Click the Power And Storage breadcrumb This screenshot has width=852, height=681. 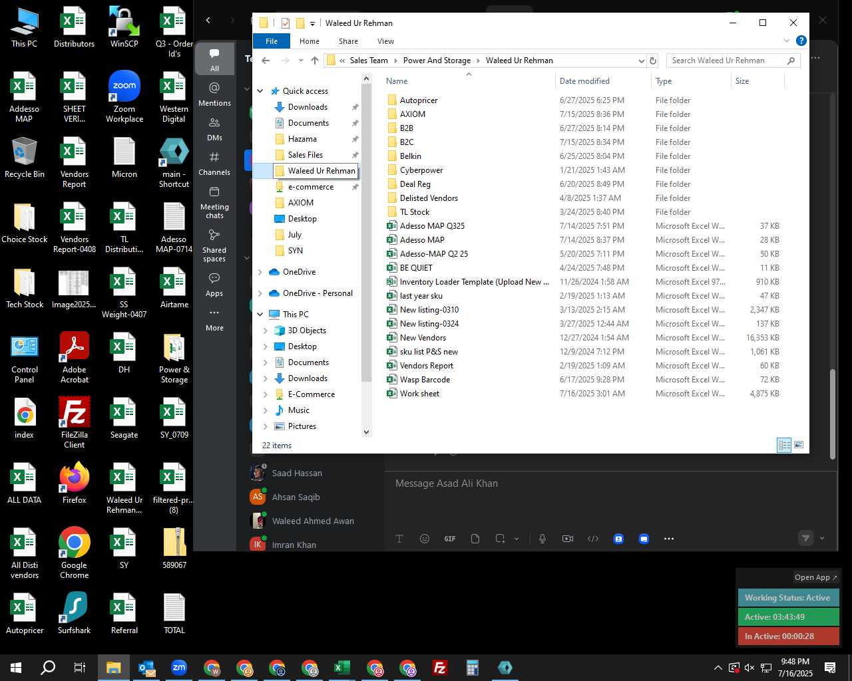[x=437, y=61]
